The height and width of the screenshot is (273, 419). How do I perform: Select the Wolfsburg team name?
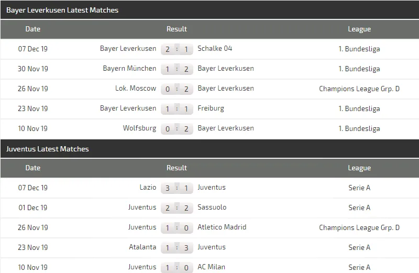point(139,128)
